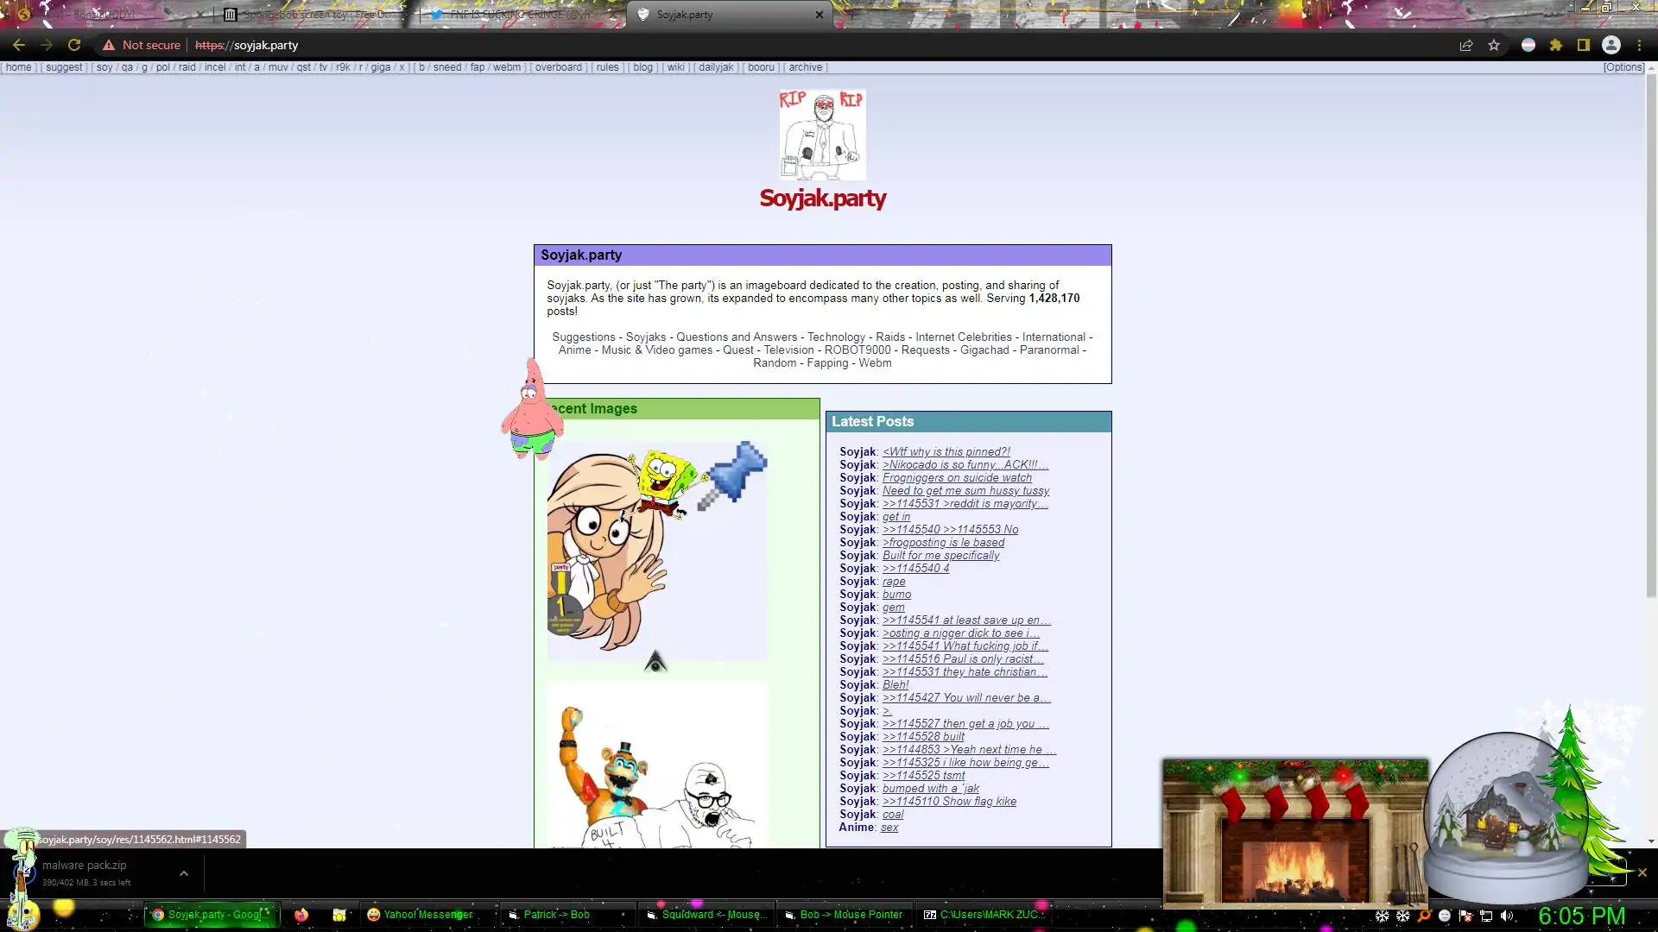Click the Technology board link
Image resolution: width=1658 pixels, height=932 pixels.
(x=836, y=337)
